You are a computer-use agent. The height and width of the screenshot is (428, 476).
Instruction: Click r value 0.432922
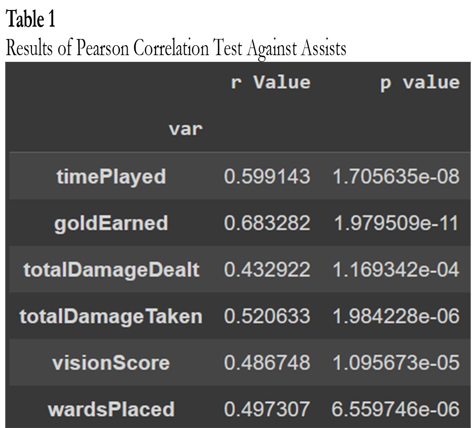click(267, 270)
